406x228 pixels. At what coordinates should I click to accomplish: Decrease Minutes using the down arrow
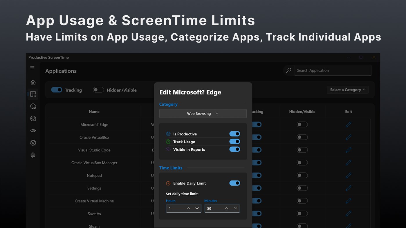click(236, 208)
